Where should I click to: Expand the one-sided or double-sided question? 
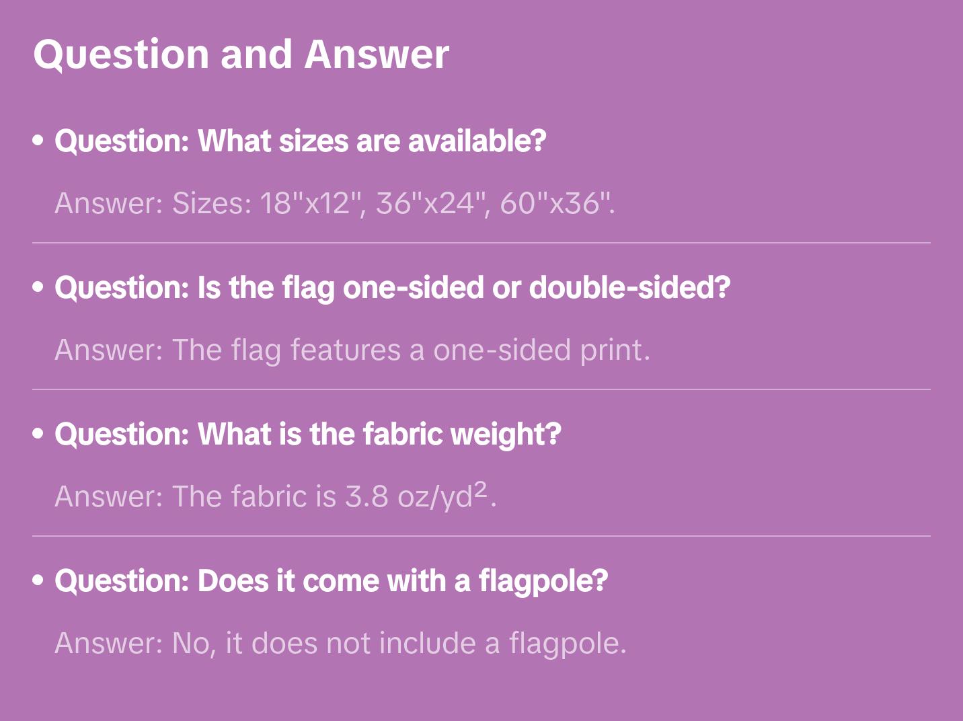(392, 288)
